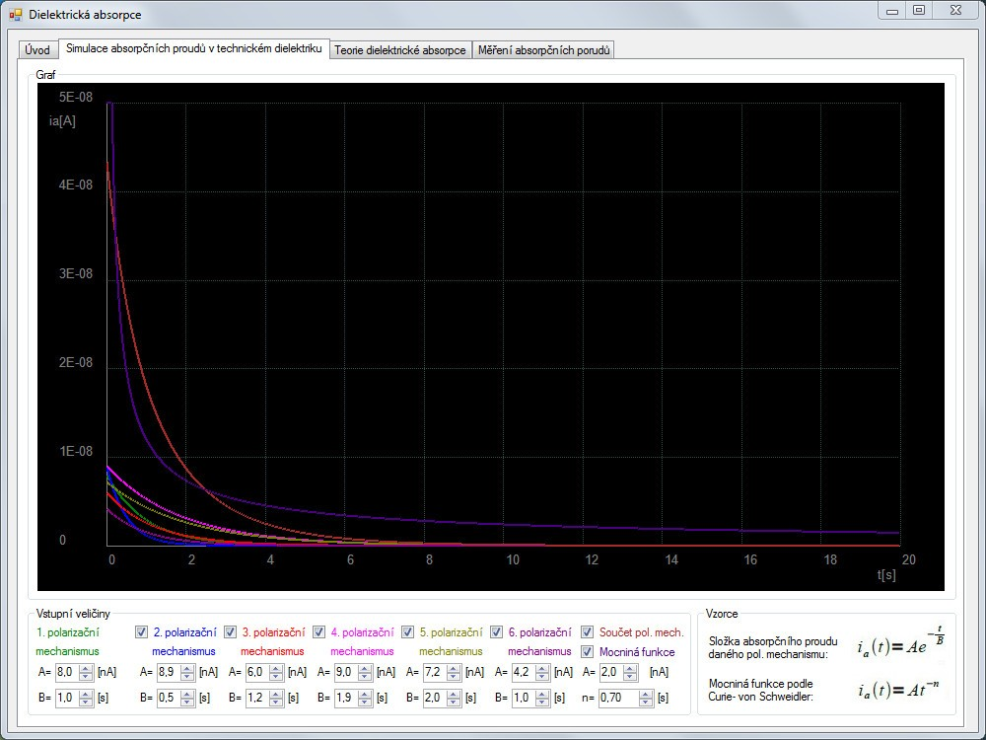The width and height of the screenshot is (986, 740).
Task: Open the Úvod tab
Action: (x=37, y=50)
